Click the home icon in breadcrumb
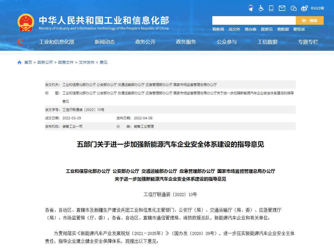This screenshot has height=250, width=334. tap(19, 62)
